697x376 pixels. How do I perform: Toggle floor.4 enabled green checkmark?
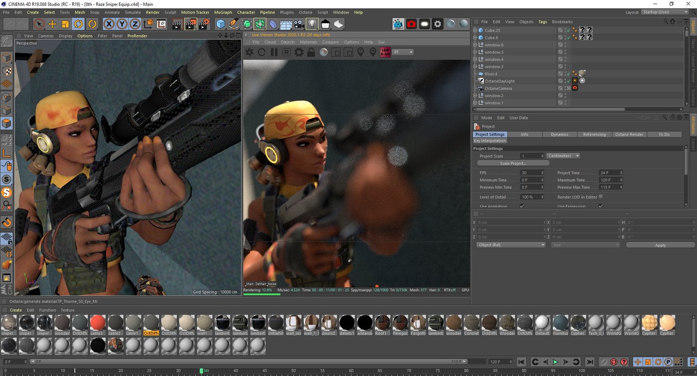tap(568, 74)
